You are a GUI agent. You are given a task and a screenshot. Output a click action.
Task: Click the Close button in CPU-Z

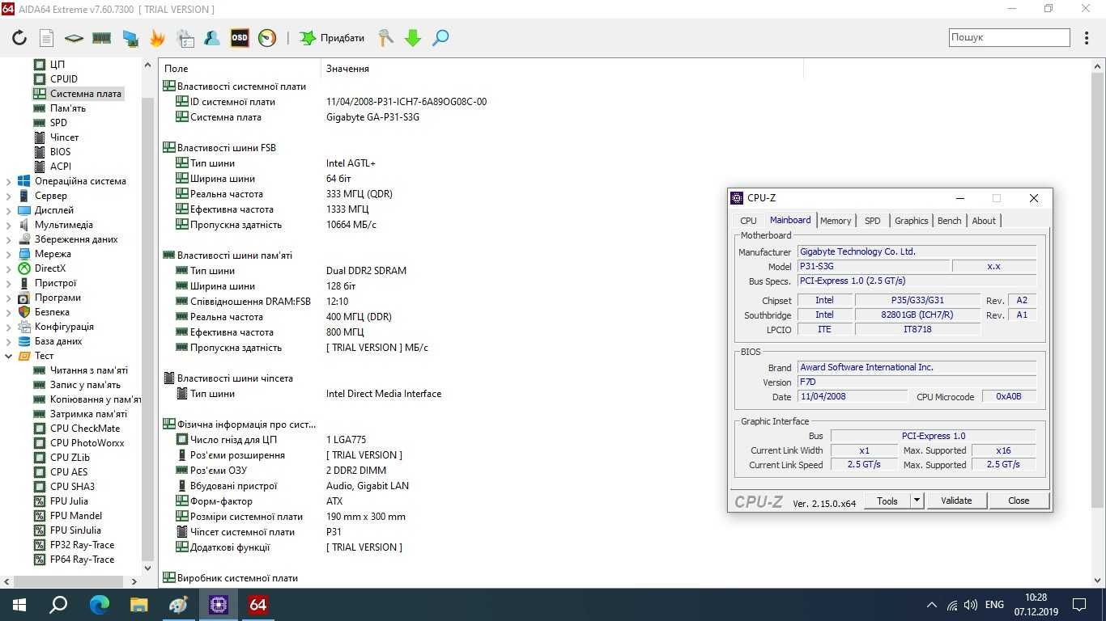[x=1019, y=501]
